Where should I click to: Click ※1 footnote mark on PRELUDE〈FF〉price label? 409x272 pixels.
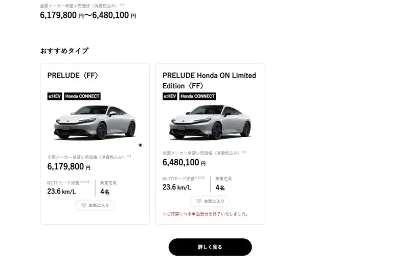[x=129, y=157]
